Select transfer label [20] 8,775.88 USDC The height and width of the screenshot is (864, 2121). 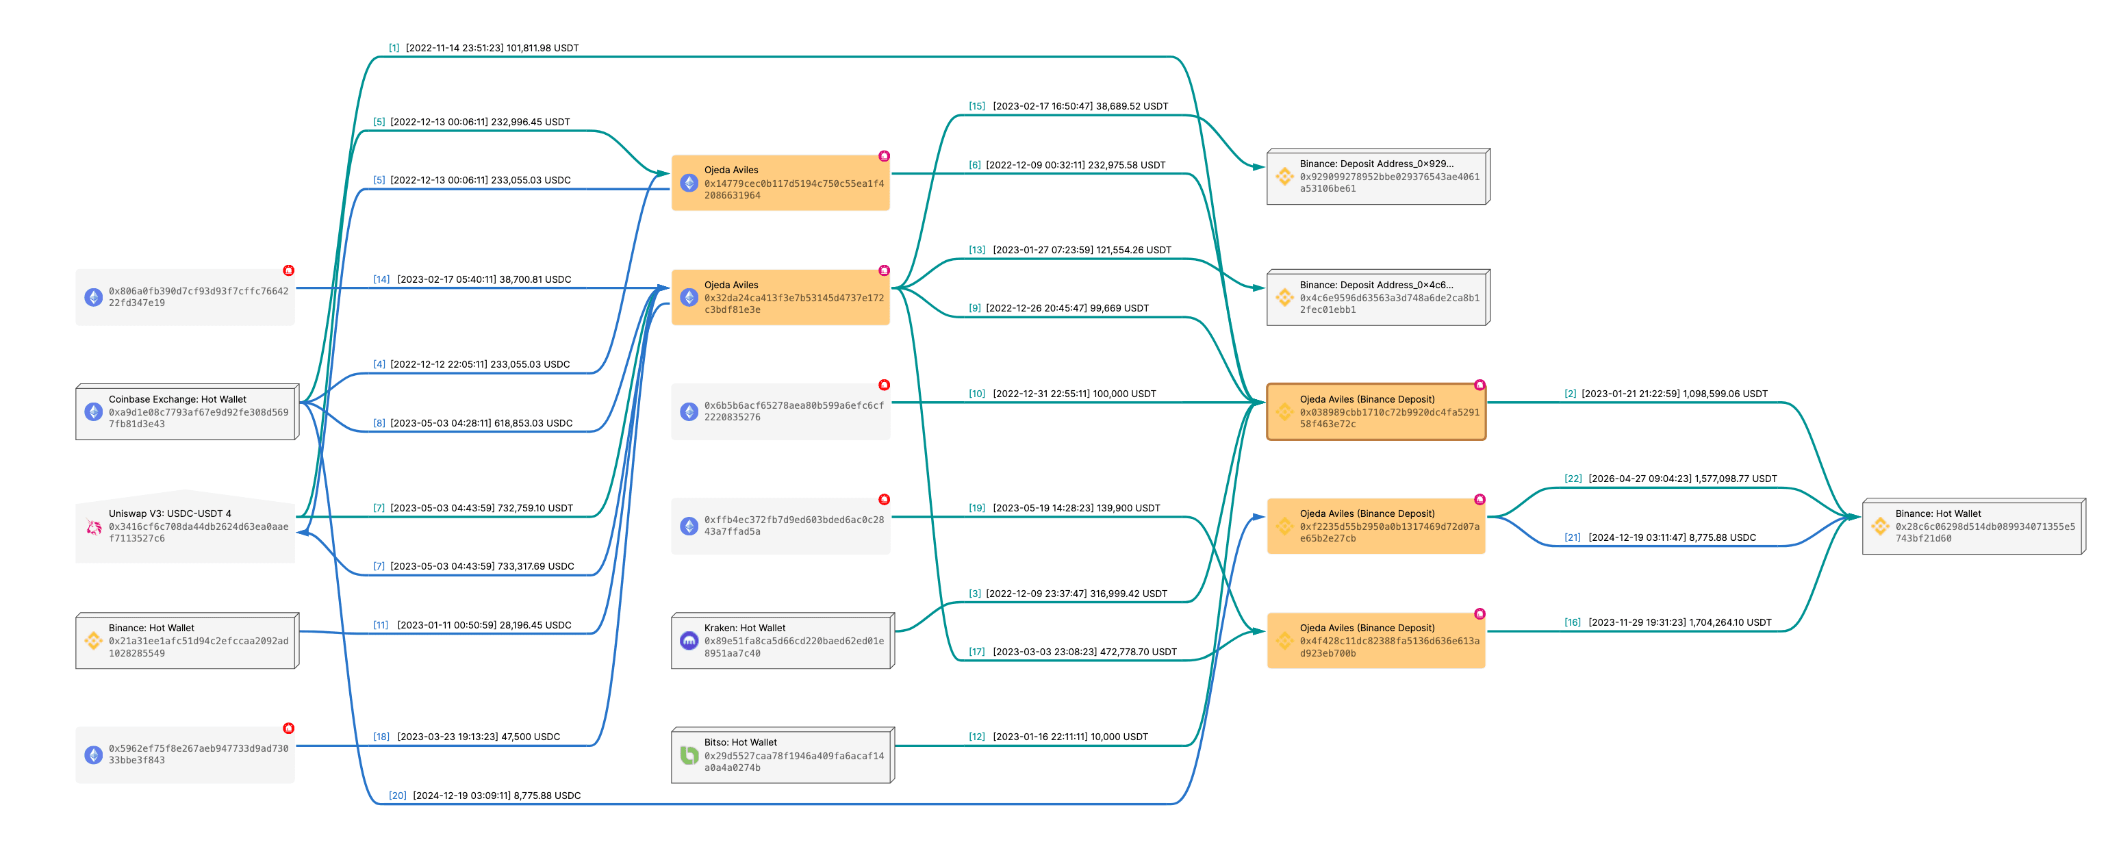coord(485,796)
